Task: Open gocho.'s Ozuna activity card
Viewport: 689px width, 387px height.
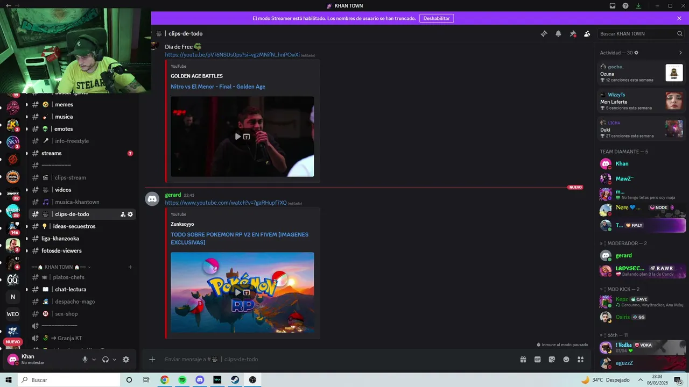Action: pyautogui.click(x=641, y=73)
